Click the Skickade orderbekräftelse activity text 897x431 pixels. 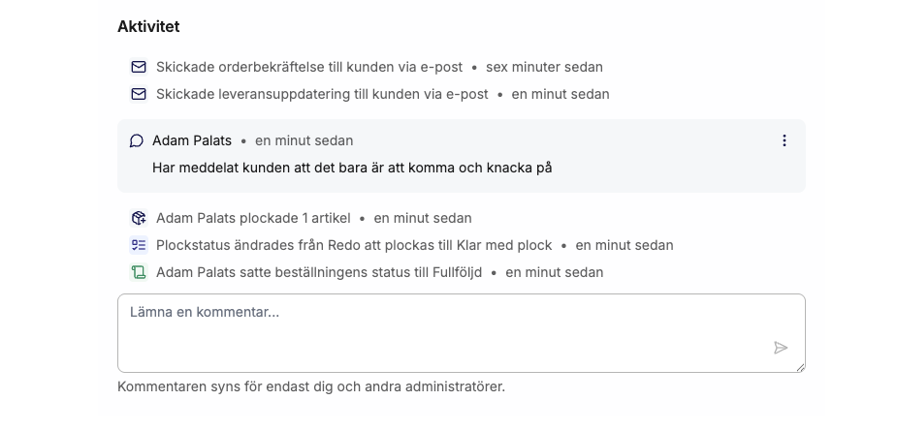click(x=309, y=67)
